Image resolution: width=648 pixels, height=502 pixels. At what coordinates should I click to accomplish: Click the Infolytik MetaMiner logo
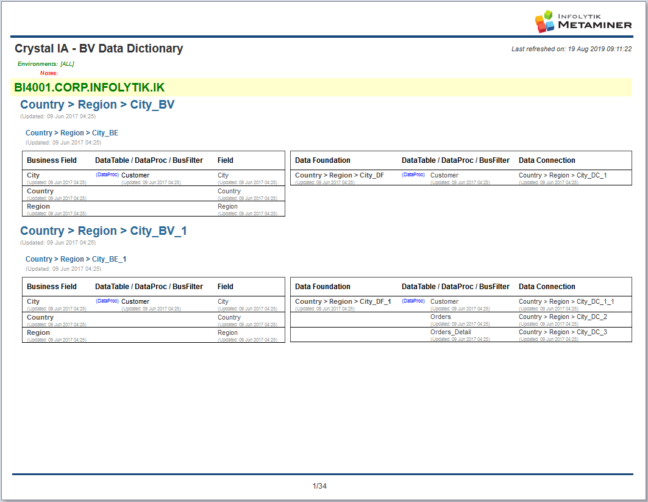583,21
